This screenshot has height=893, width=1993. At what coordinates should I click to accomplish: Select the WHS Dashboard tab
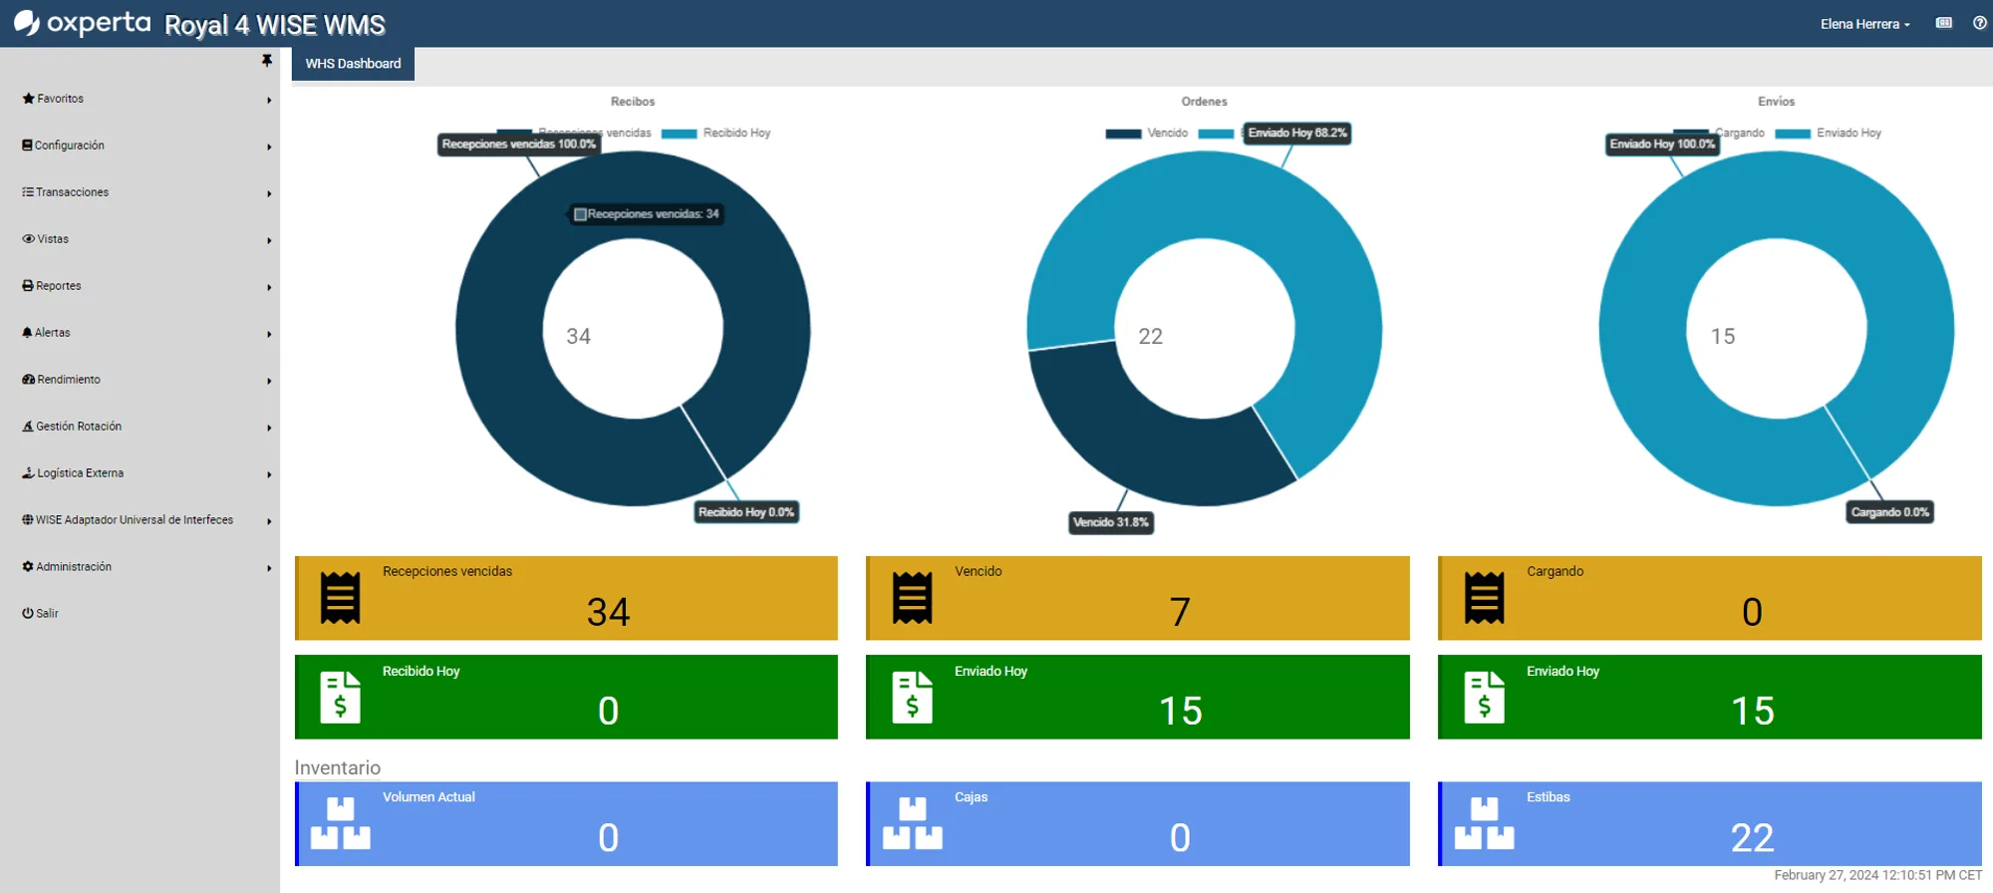353,64
